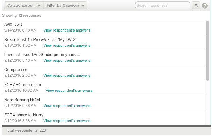Focus the Search responses field
Viewport: 212px width, 136px height.
coord(162,5)
